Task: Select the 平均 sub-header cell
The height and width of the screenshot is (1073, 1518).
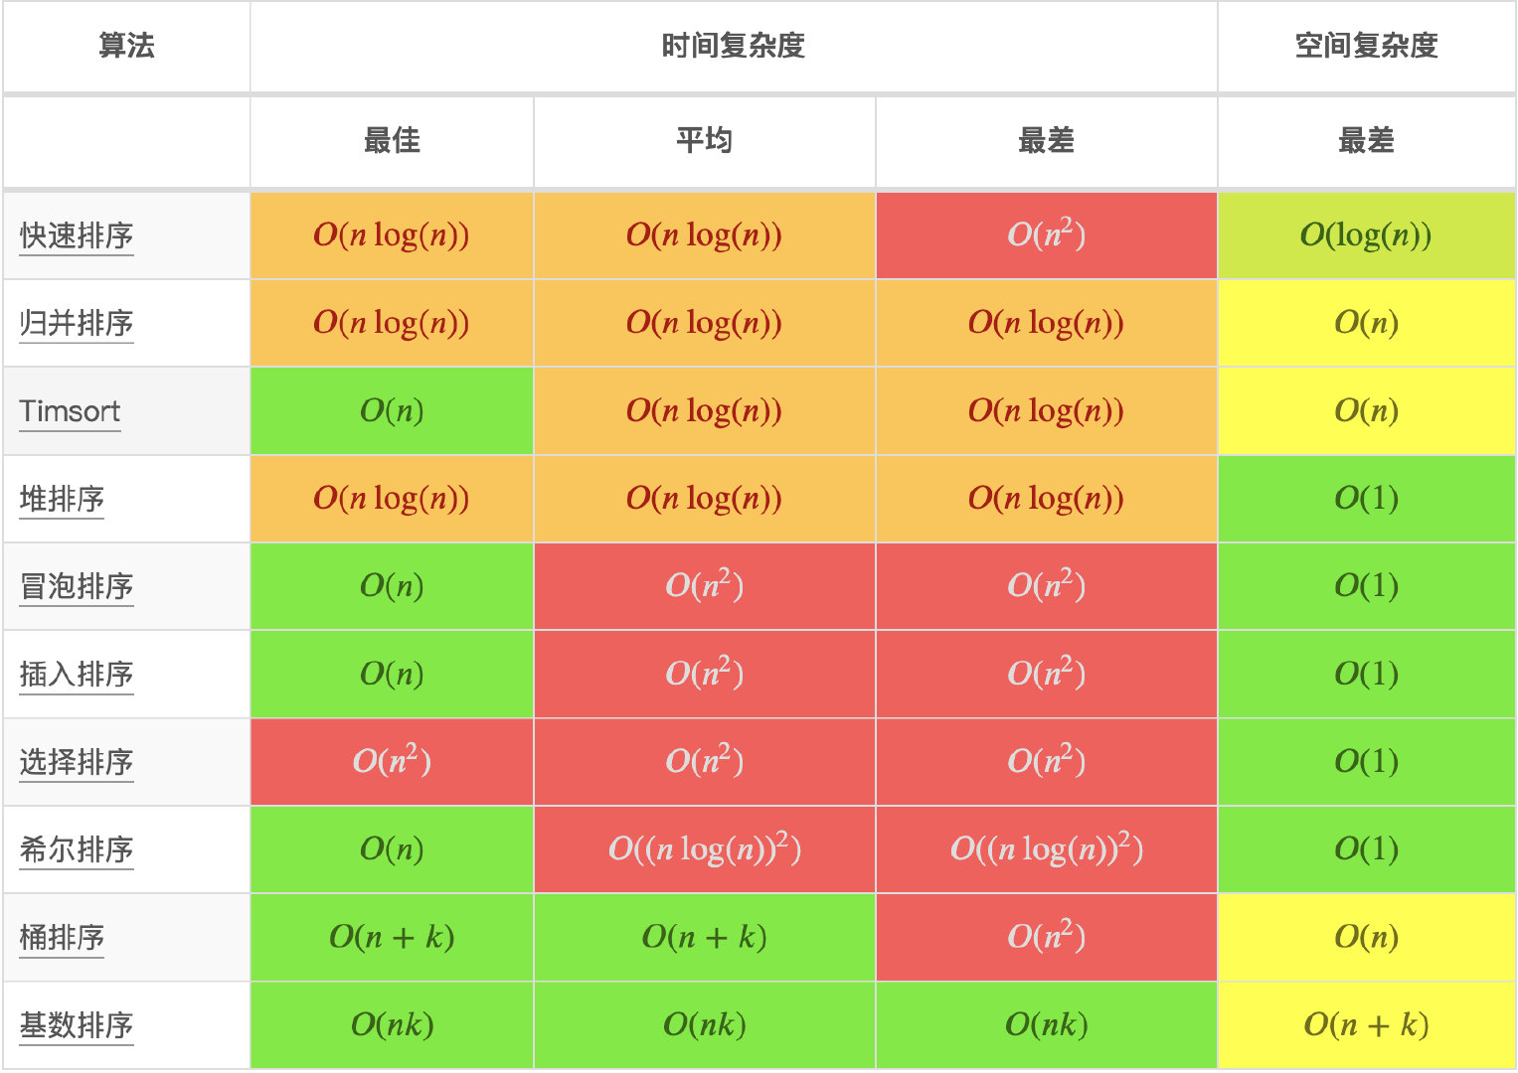Action: pyautogui.click(x=705, y=141)
